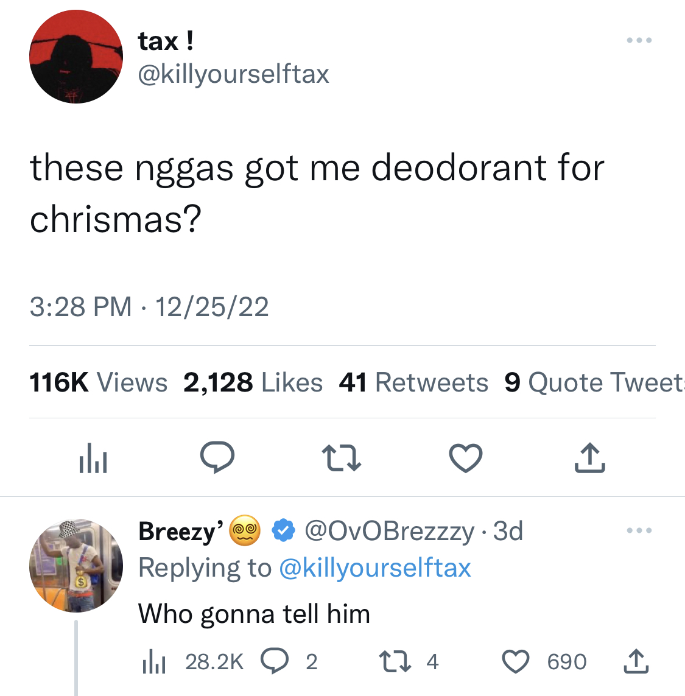Open @OvOBrezzzy handle
685x696 pixels.
point(389,531)
